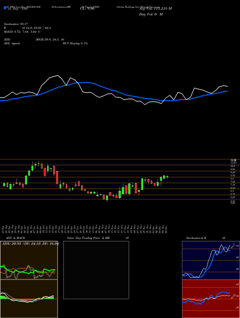Viewport: 240px width, 318px height.
Task: Click the MACD histogram panel
Action: (x=29, y=299)
